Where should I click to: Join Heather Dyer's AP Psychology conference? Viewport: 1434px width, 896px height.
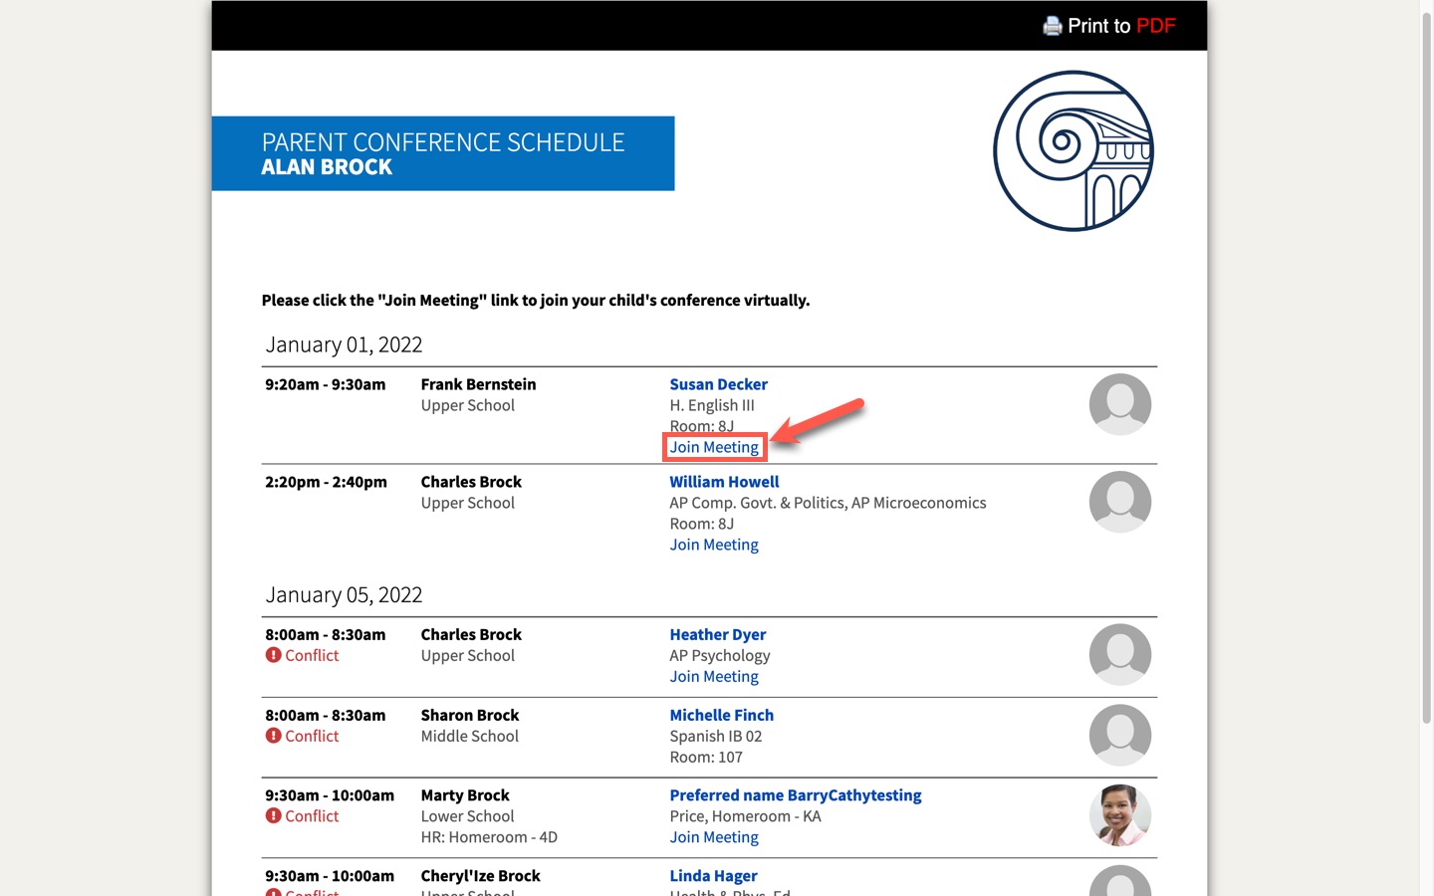[x=713, y=676]
